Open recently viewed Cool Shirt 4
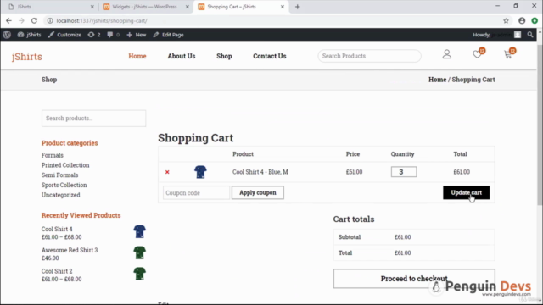 click(x=57, y=229)
